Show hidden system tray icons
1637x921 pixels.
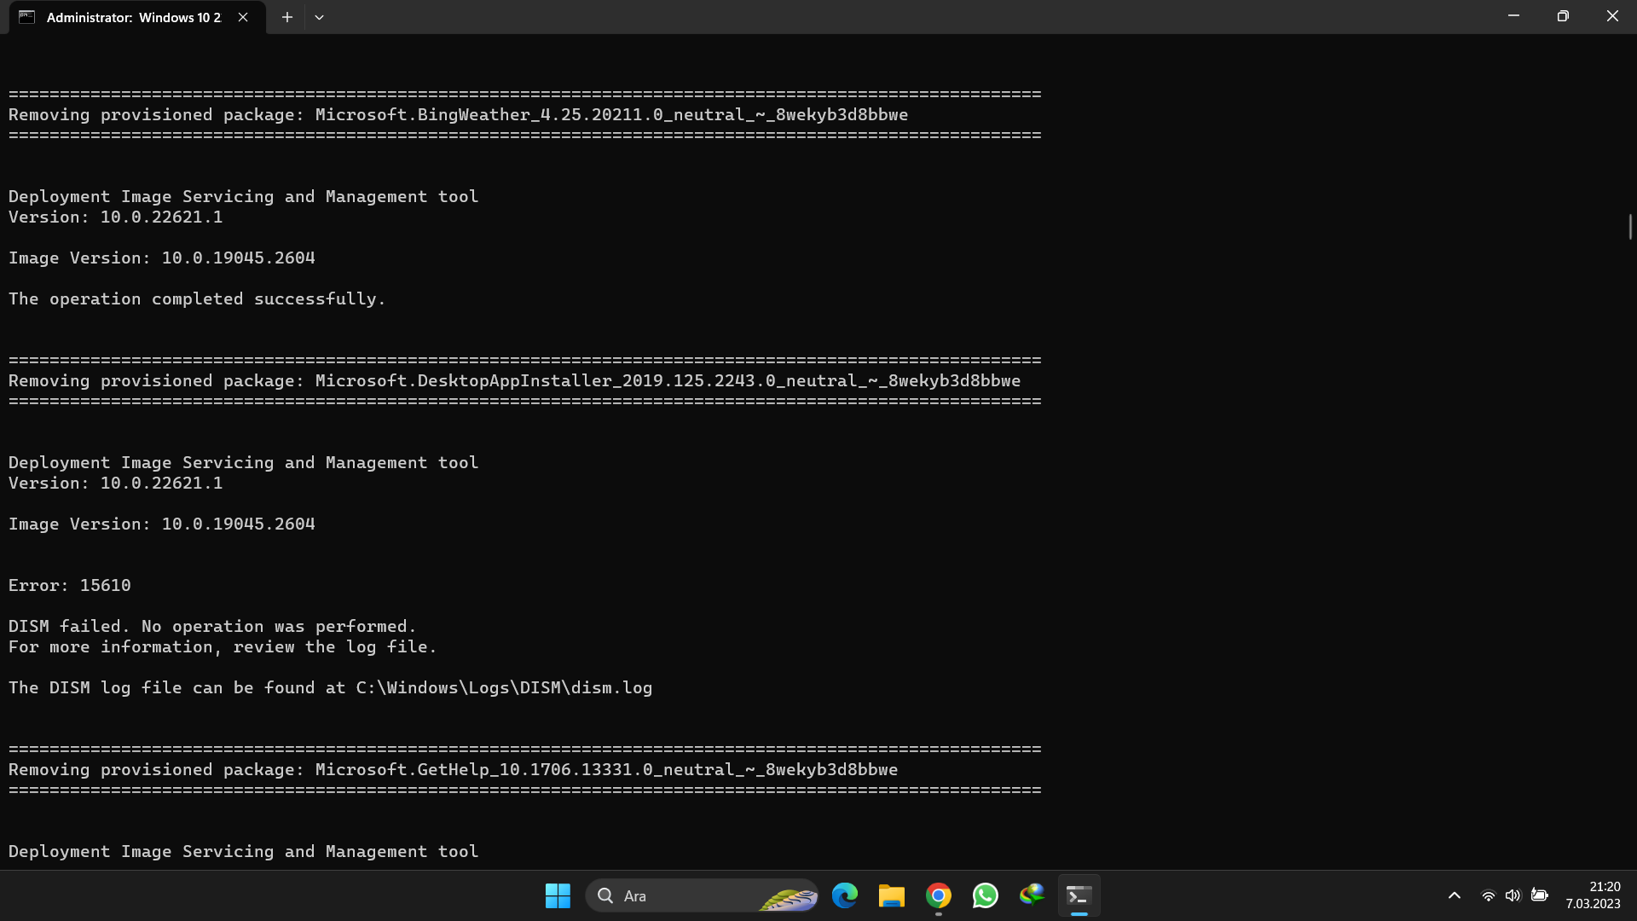coord(1455,895)
